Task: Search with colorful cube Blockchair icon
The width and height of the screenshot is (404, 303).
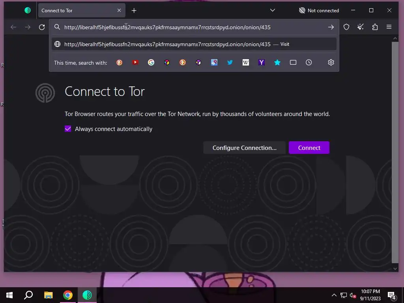Action: click(167, 62)
